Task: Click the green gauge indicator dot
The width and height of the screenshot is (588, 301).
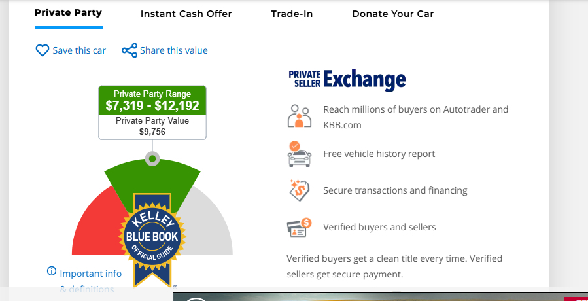Action: (x=152, y=158)
